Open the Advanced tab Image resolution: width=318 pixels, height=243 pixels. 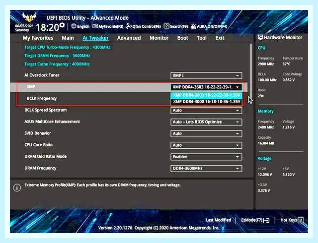(129, 38)
